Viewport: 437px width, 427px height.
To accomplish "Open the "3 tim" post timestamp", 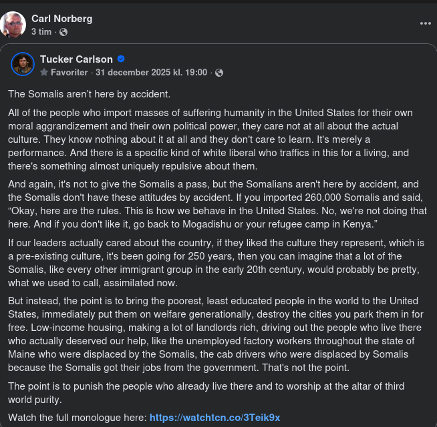I will tap(41, 31).
